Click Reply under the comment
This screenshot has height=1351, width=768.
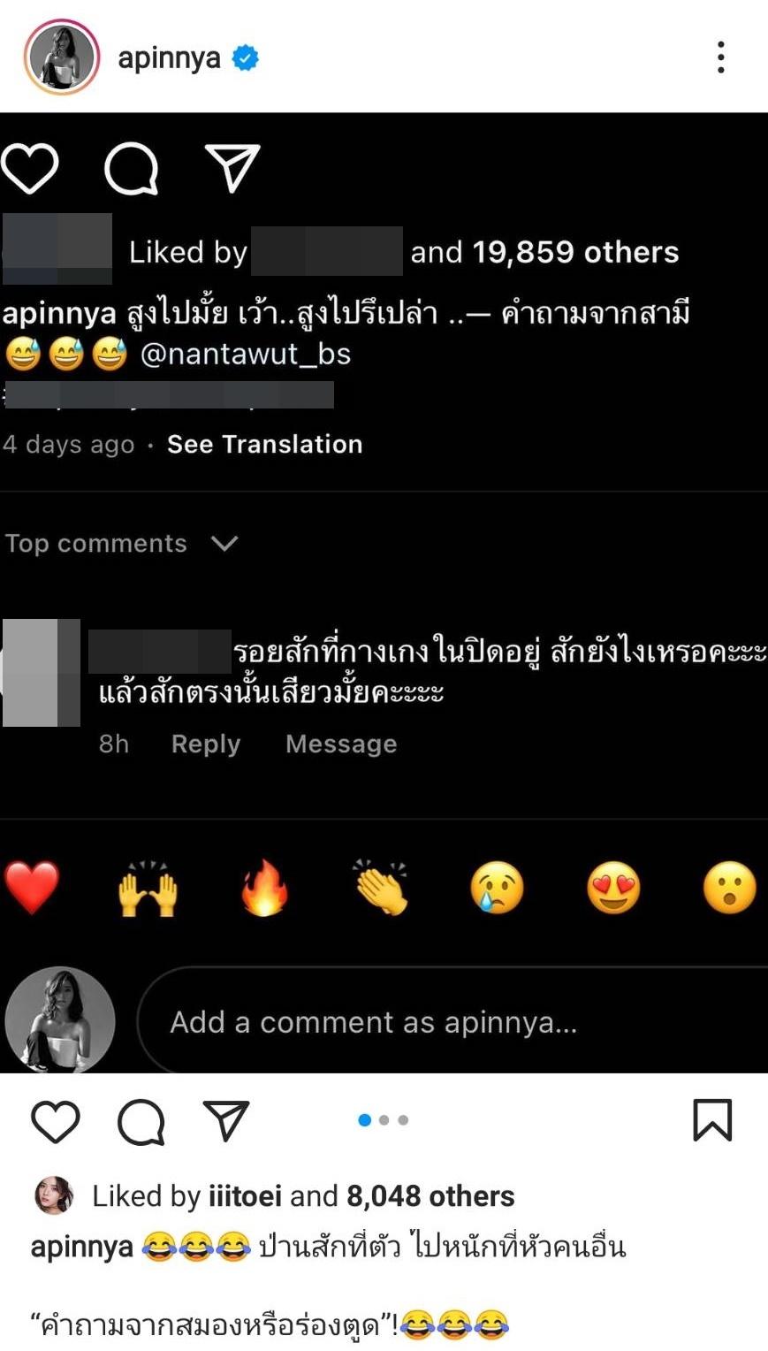206,744
